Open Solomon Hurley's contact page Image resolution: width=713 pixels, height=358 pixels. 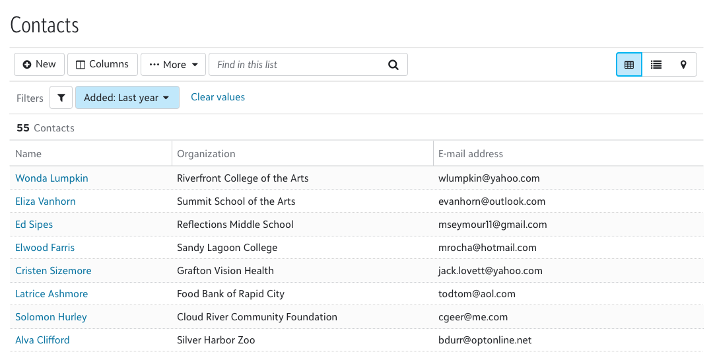point(51,317)
